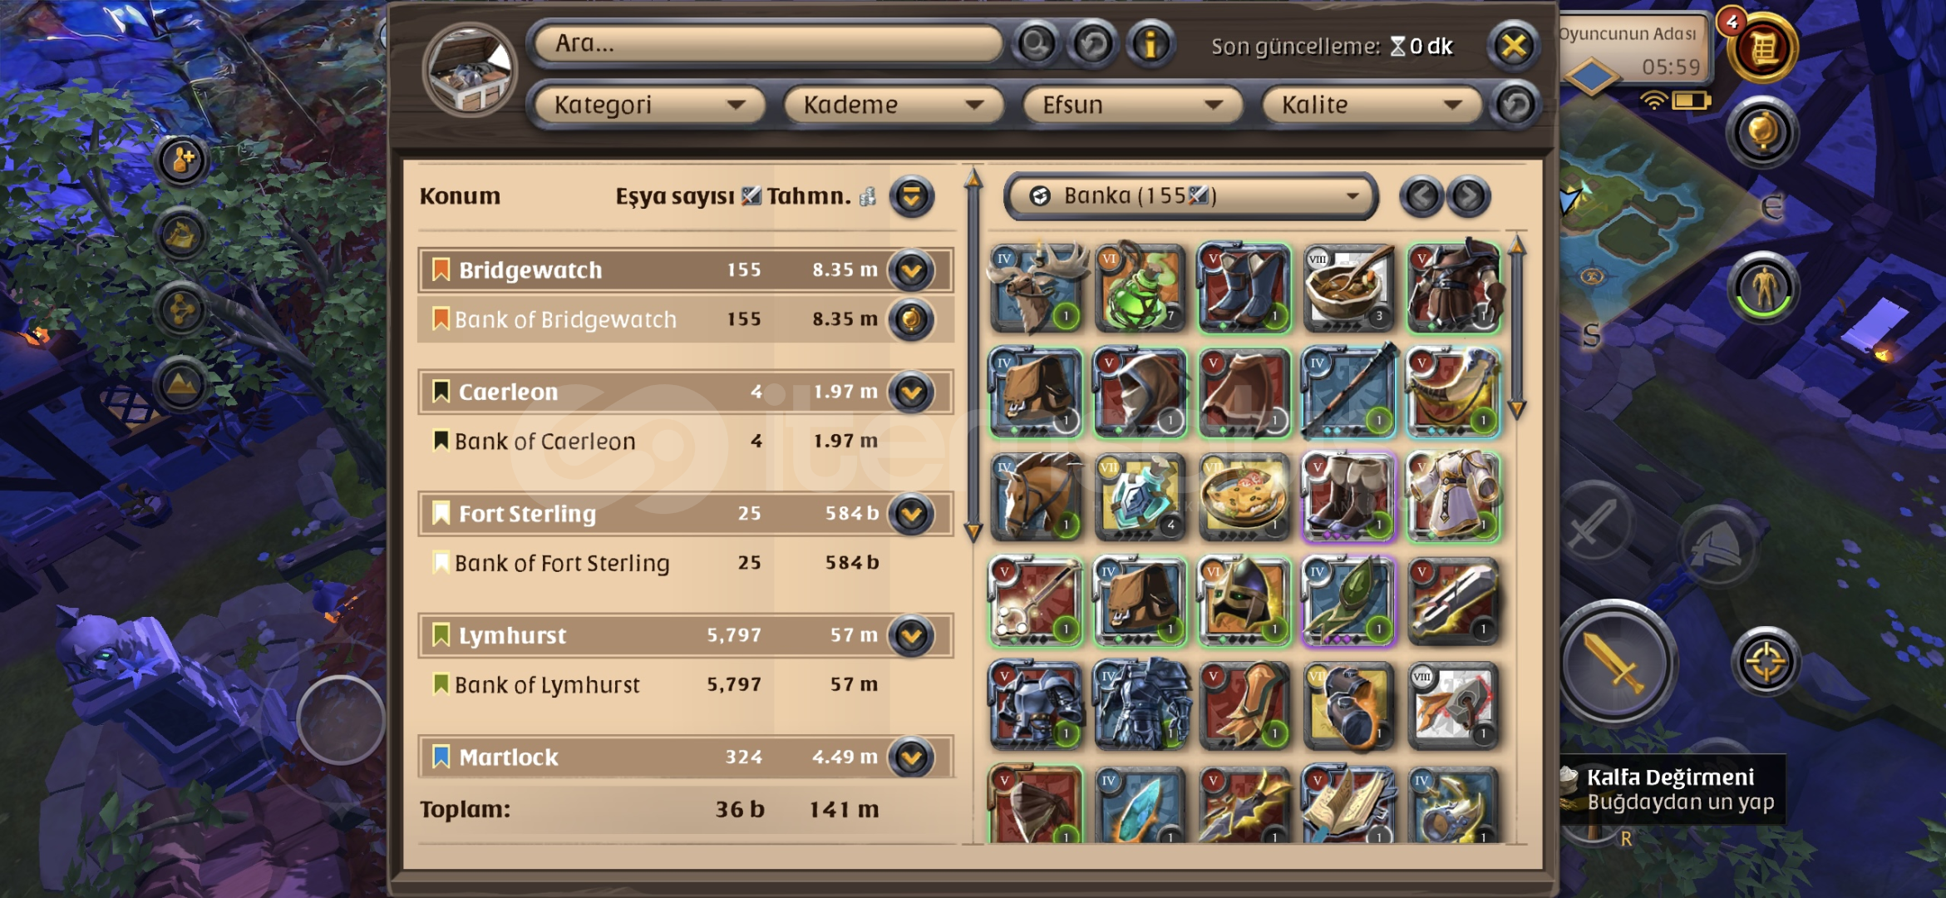Screen dimensions: 1946x898
Task: Click the search magnifier icon
Action: (1036, 43)
